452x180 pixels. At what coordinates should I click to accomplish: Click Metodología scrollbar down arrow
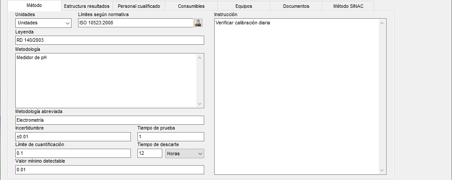click(x=200, y=103)
